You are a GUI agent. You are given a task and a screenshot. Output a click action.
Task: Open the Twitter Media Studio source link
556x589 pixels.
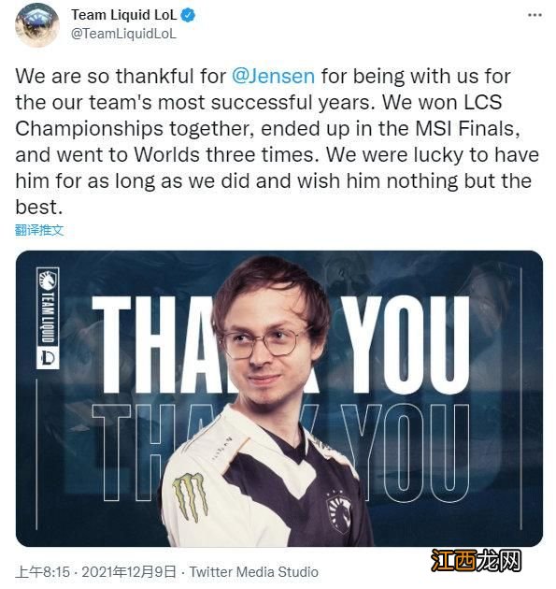click(x=254, y=572)
